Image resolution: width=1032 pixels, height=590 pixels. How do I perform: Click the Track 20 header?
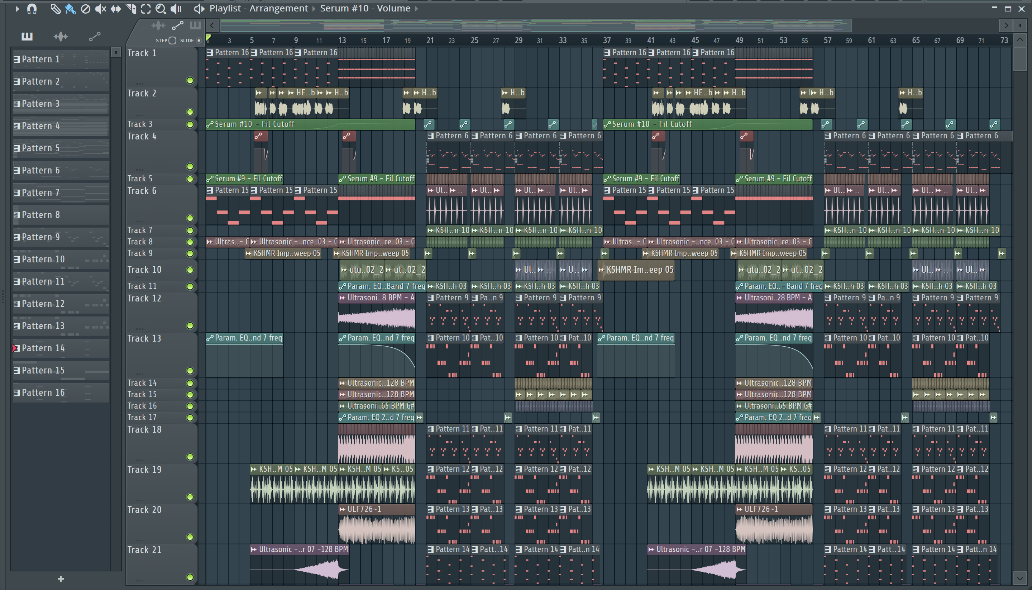point(161,524)
